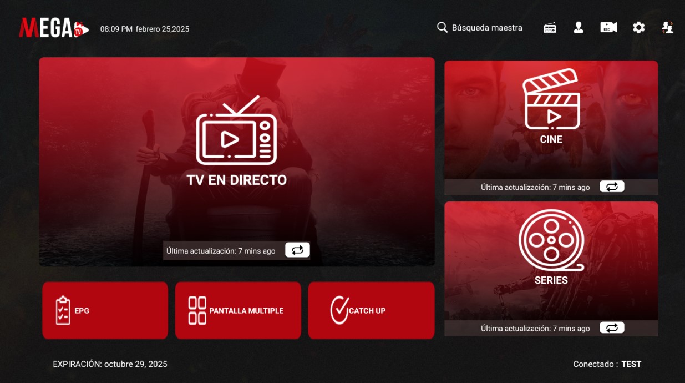Open the PANTALLA MULTIPLE button
685x383 pixels.
(x=238, y=310)
